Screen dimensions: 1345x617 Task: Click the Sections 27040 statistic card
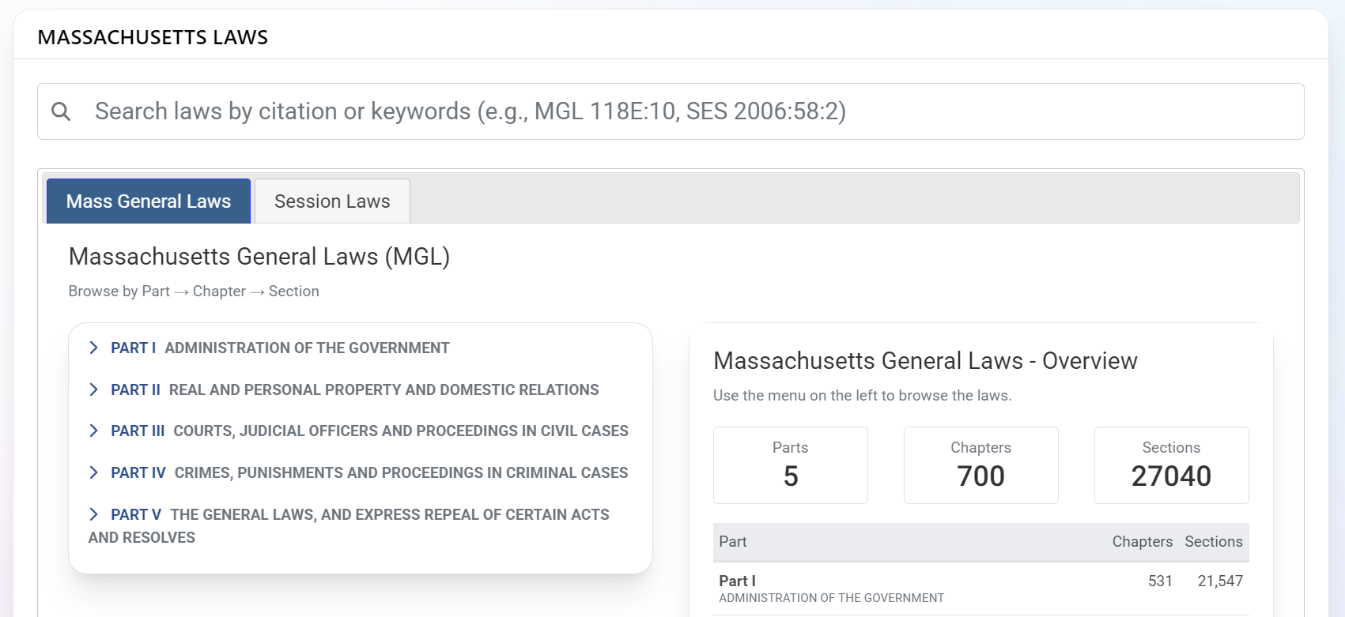point(1171,465)
